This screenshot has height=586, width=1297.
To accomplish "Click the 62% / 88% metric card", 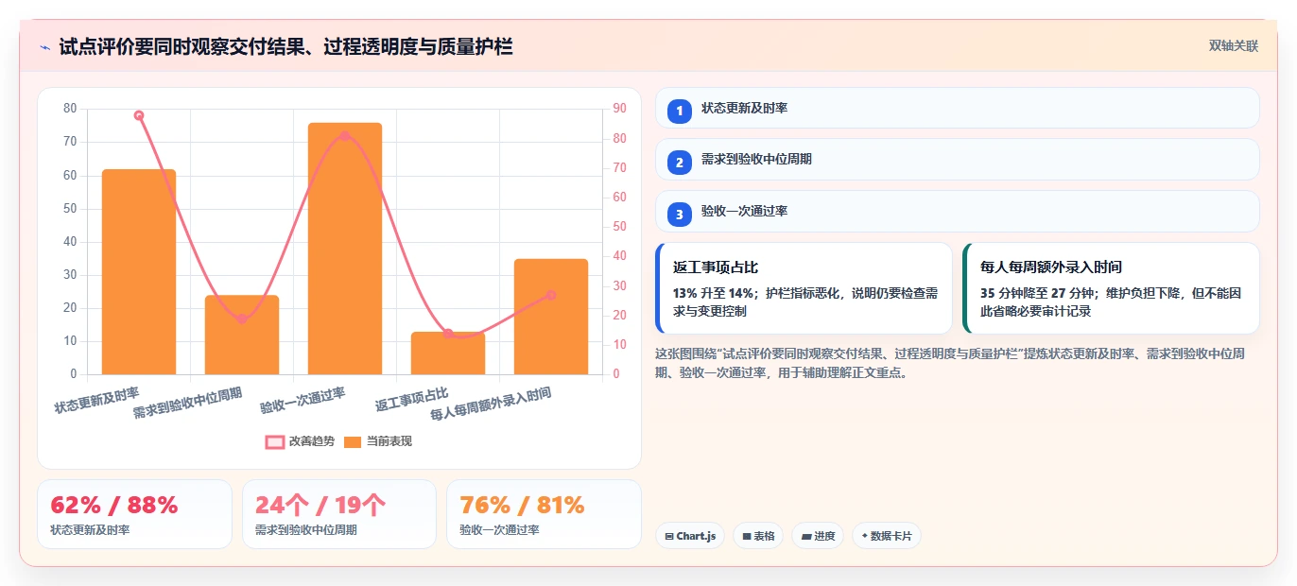I will 134,514.
